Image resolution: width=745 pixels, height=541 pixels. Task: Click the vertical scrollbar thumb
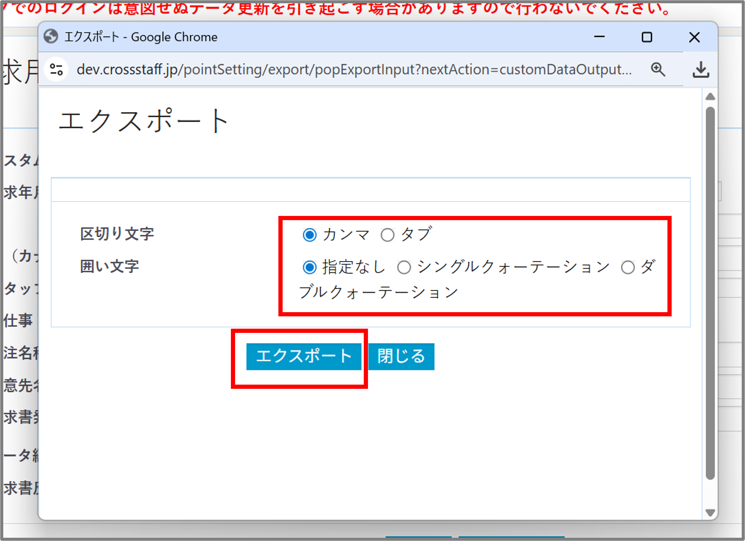pyautogui.click(x=710, y=293)
